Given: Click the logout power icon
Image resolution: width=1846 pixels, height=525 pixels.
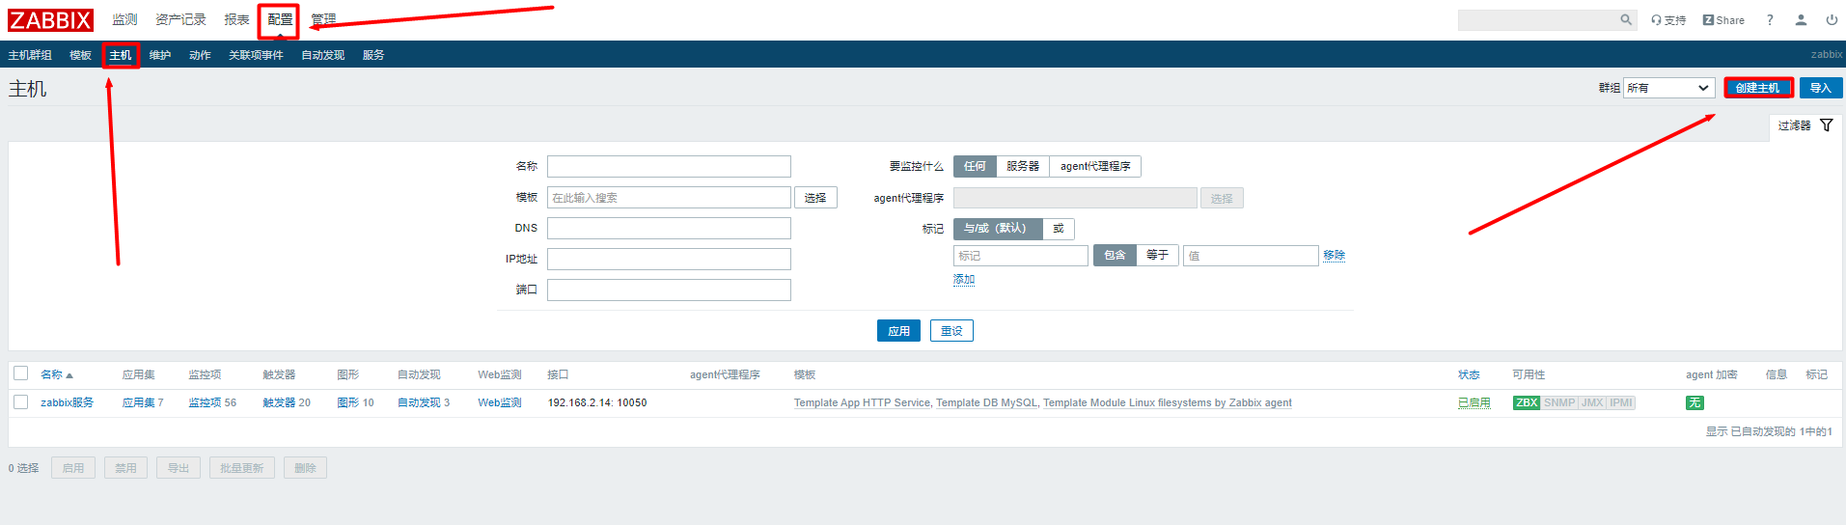Looking at the screenshot, I should [1832, 20].
